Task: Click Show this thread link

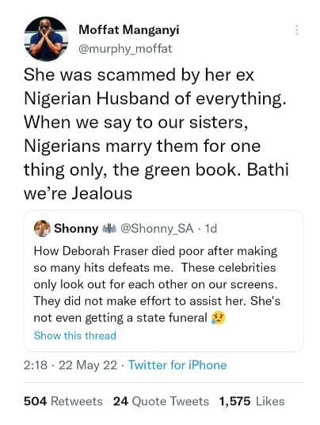Action: pos(74,336)
